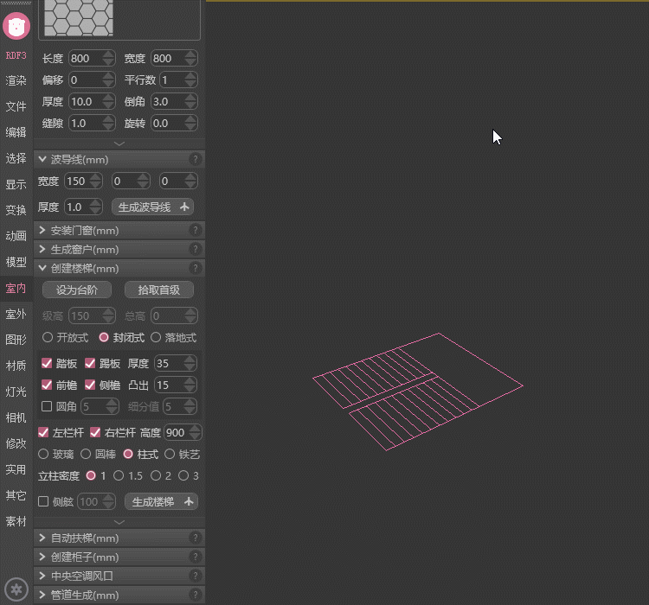Image resolution: width=649 pixels, height=605 pixels.
Task: Click the 生成楼梯 button
Action: tap(162, 501)
